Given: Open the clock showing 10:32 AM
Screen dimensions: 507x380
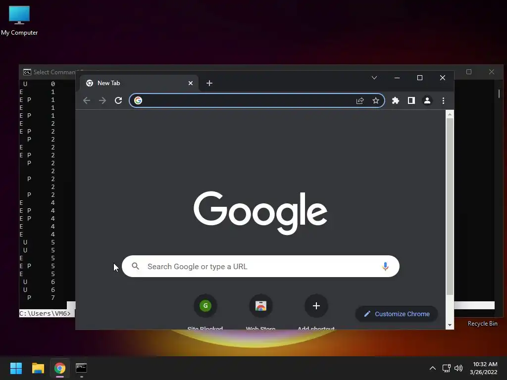Looking at the screenshot, I should (484, 368).
